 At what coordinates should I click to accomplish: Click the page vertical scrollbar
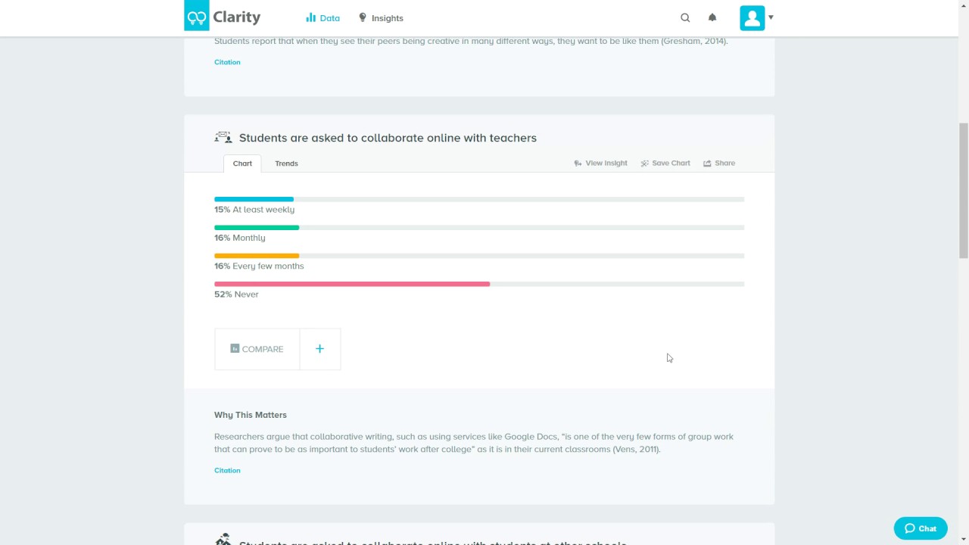click(x=963, y=191)
